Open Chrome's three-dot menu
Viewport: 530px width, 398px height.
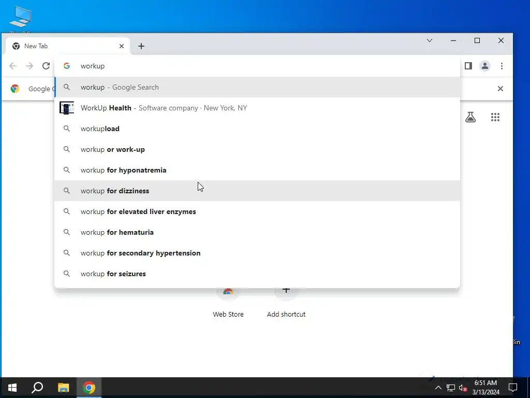[x=502, y=66]
